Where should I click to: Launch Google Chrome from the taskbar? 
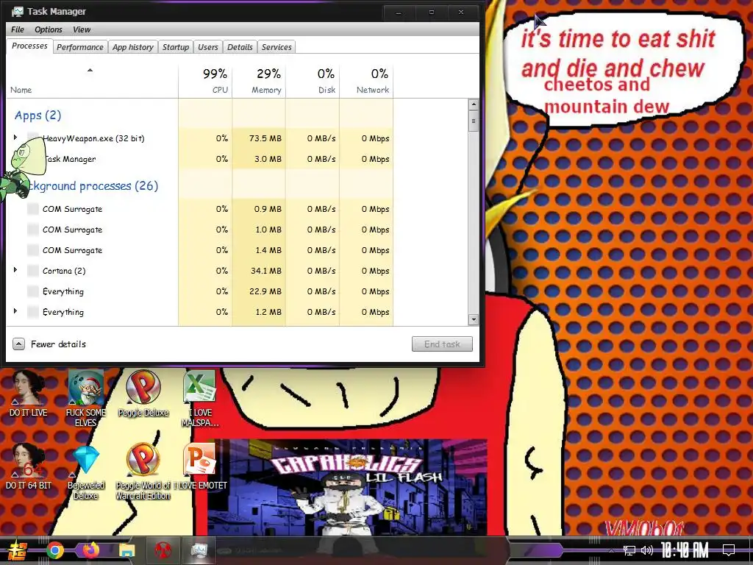coord(55,550)
